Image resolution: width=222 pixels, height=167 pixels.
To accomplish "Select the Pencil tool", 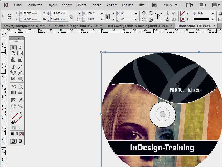I will 20,73.
